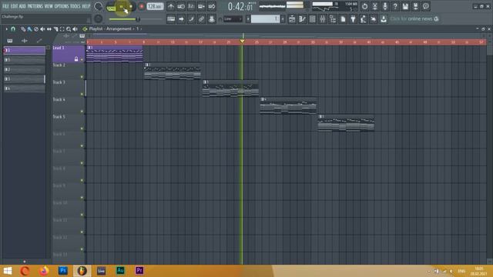Click the microphone recording icon

(x=385, y=6)
